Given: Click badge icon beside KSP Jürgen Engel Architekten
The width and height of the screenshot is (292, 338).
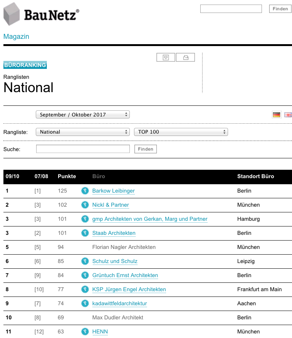Looking at the screenshot, I should (x=85, y=289).
